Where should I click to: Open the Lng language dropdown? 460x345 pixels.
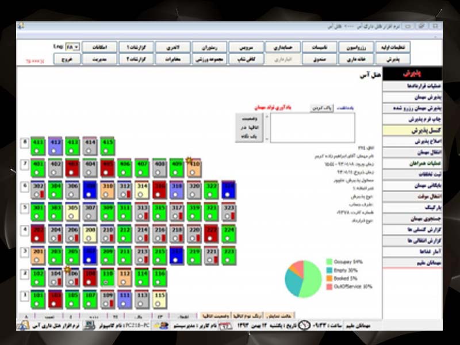click(73, 47)
